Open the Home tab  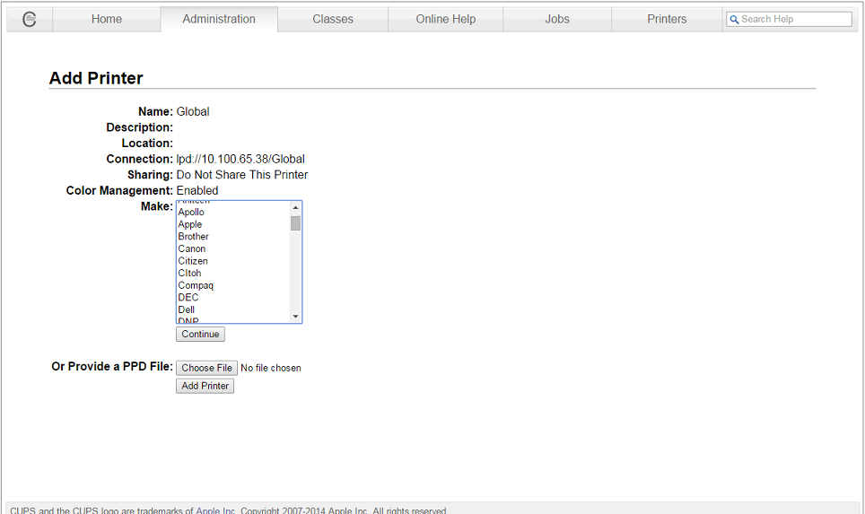pyautogui.click(x=107, y=20)
